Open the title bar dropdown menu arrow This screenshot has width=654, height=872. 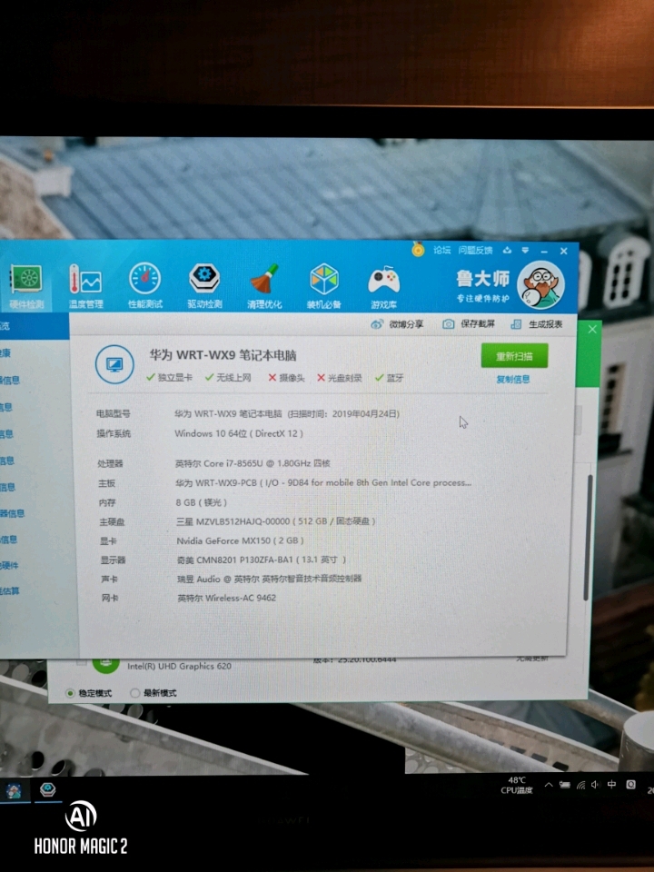tap(525, 250)
